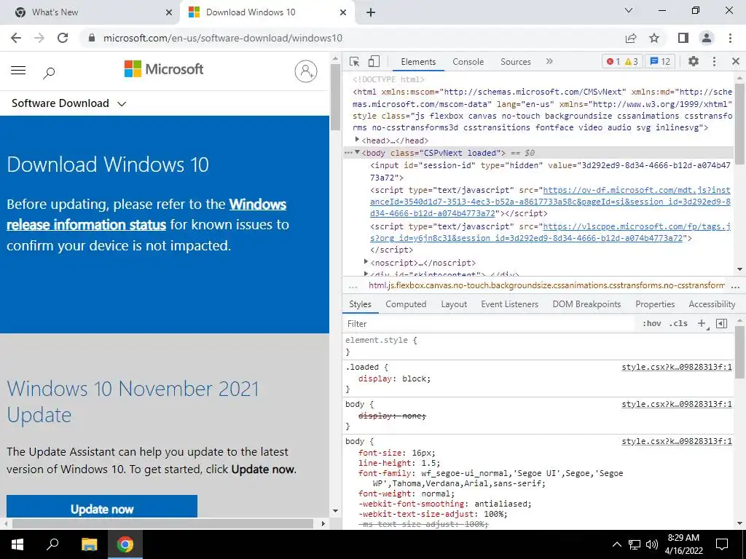The image size is (746, 559).
Task: Expand the Software Download dropdown
Action: click(69, 103)
